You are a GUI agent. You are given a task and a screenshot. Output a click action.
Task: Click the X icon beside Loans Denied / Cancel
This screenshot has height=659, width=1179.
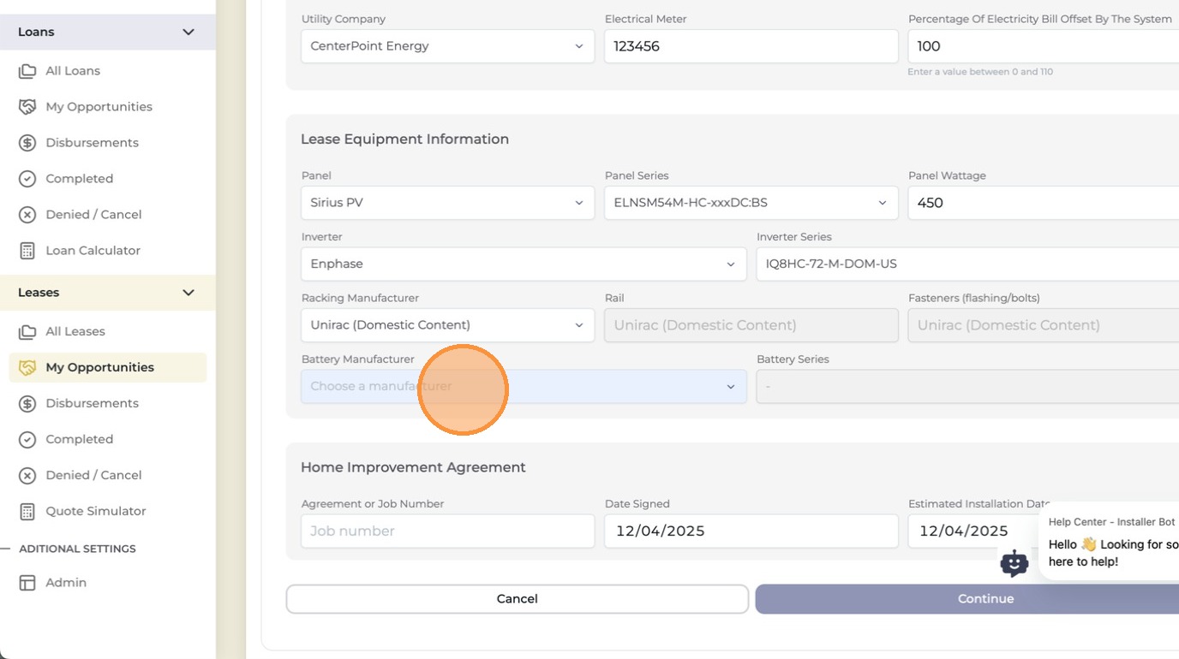pyautogui.click(x=27, y=215)
